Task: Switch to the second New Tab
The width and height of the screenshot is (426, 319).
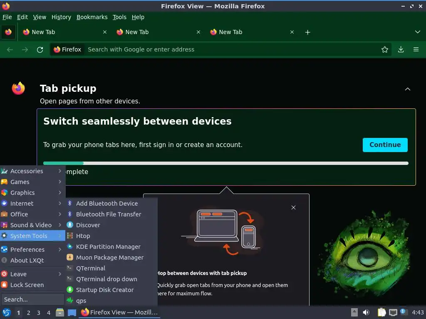Action: pos(159,32)
